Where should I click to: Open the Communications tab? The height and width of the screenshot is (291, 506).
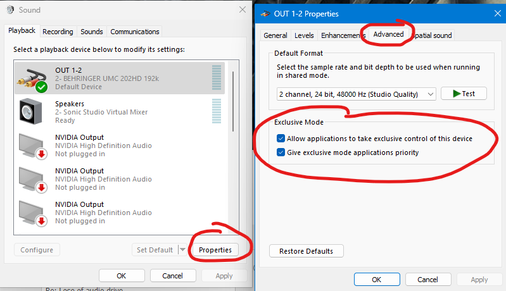pyautogui.click(x=134, y=32)
